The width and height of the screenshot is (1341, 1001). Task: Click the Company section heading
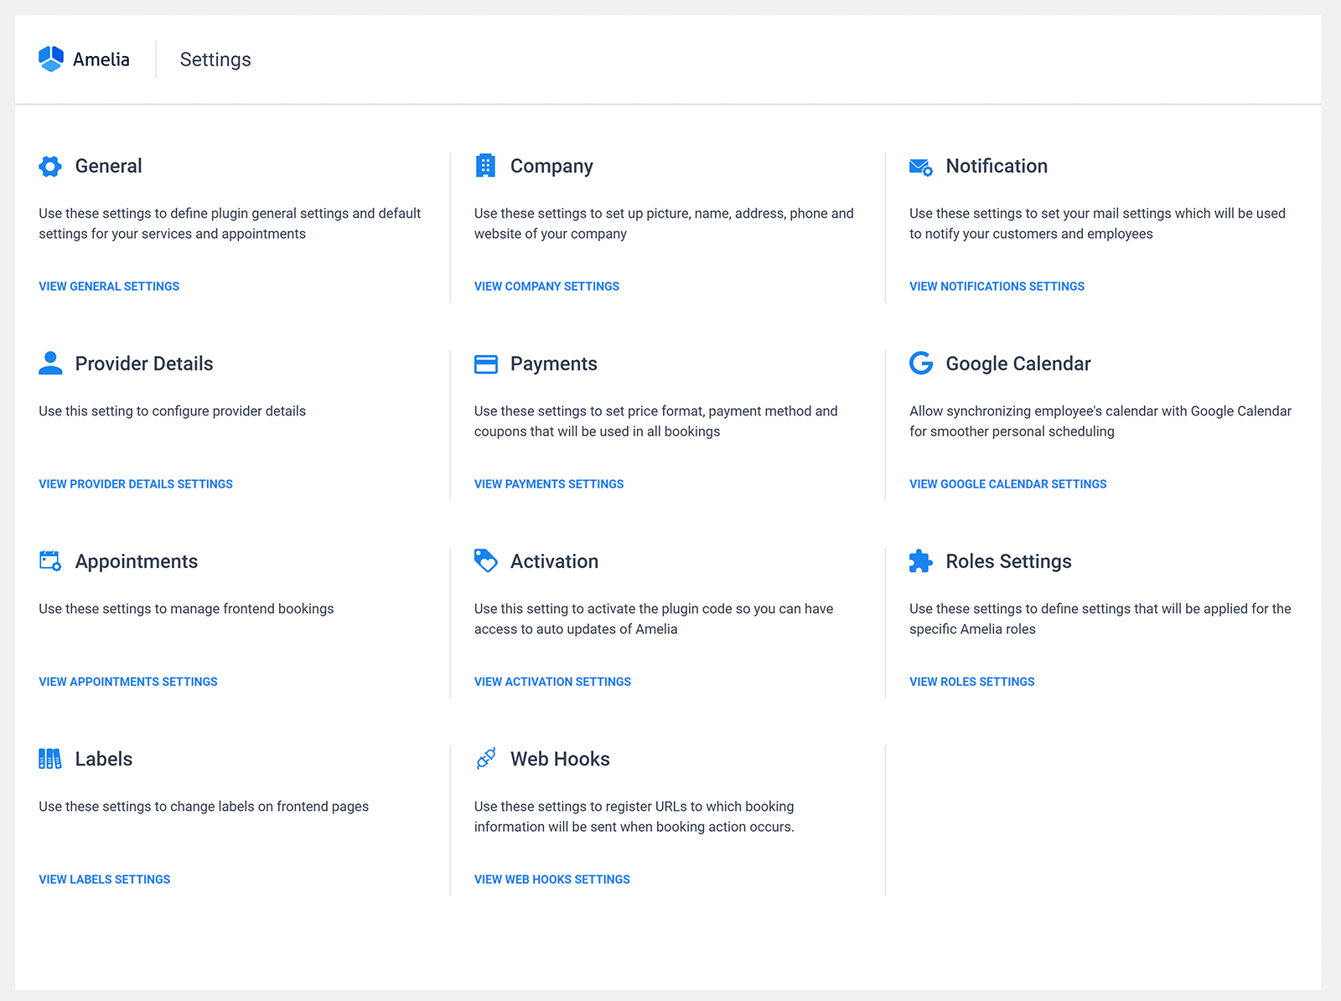tap(551, 166)
